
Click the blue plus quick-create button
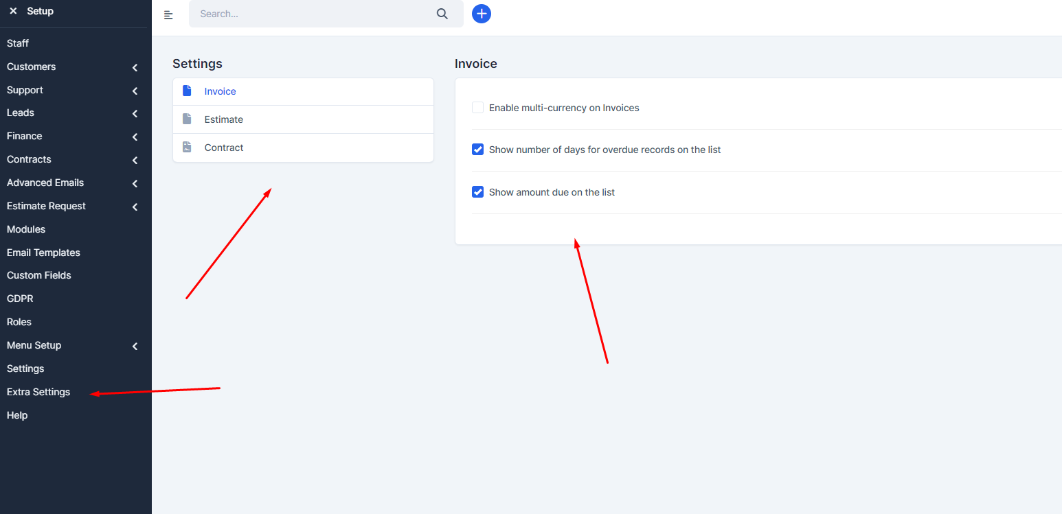(482, 14)
